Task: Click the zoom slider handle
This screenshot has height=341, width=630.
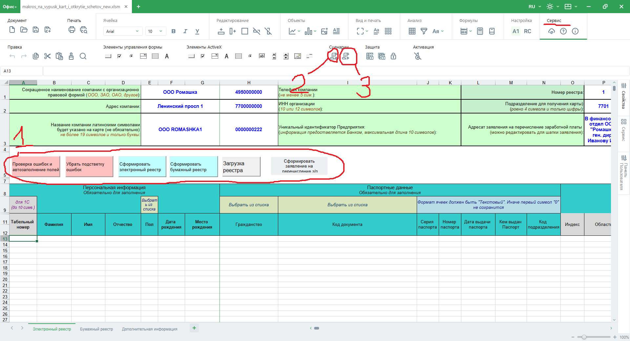Action: [x=584, y=337]
